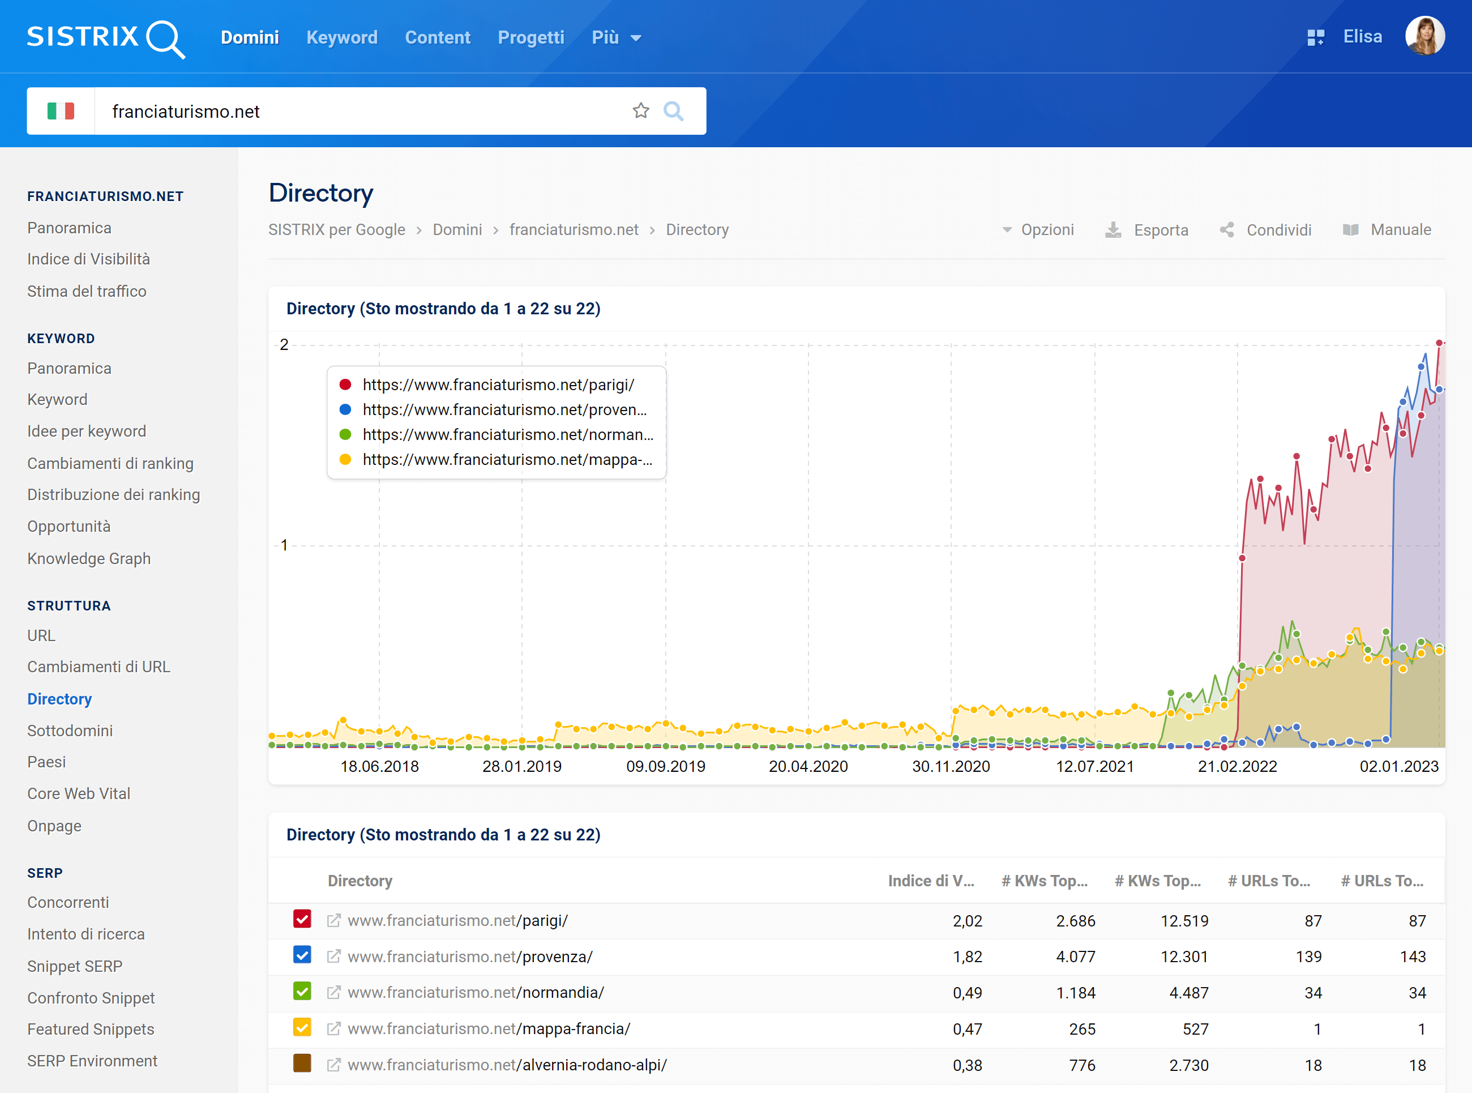The image size is (1472, 1093).
Task: Open the Manuale link
Action: (1387, 229)
